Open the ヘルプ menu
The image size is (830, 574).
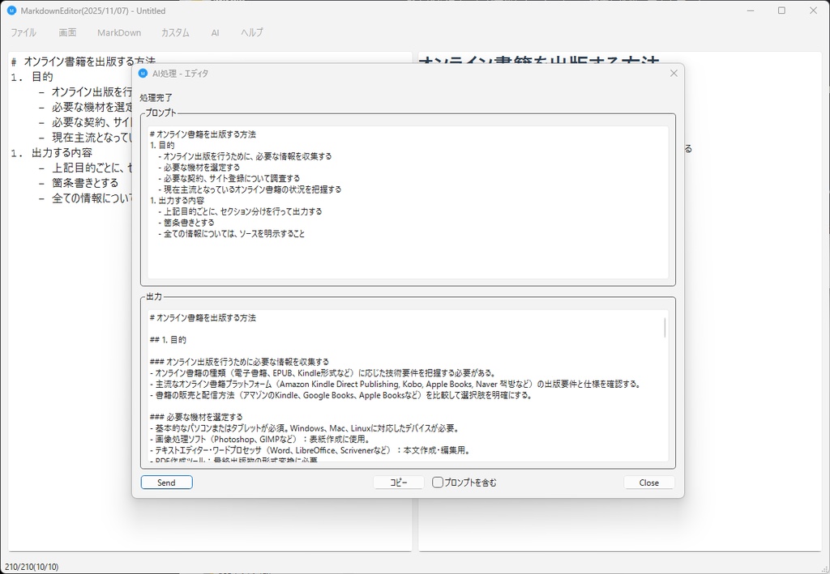[x=251, y=32]
